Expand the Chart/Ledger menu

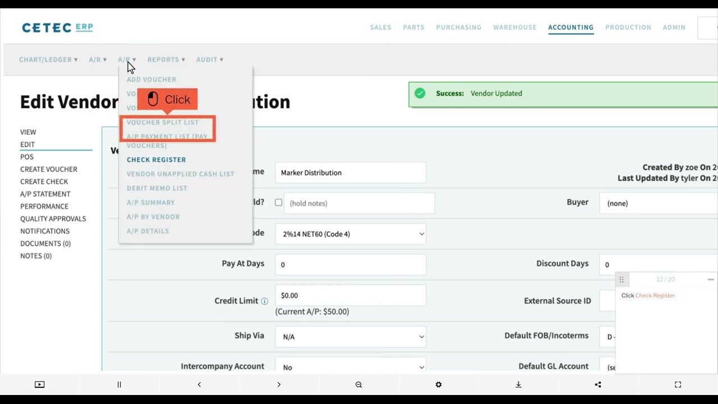pos(48,59)
